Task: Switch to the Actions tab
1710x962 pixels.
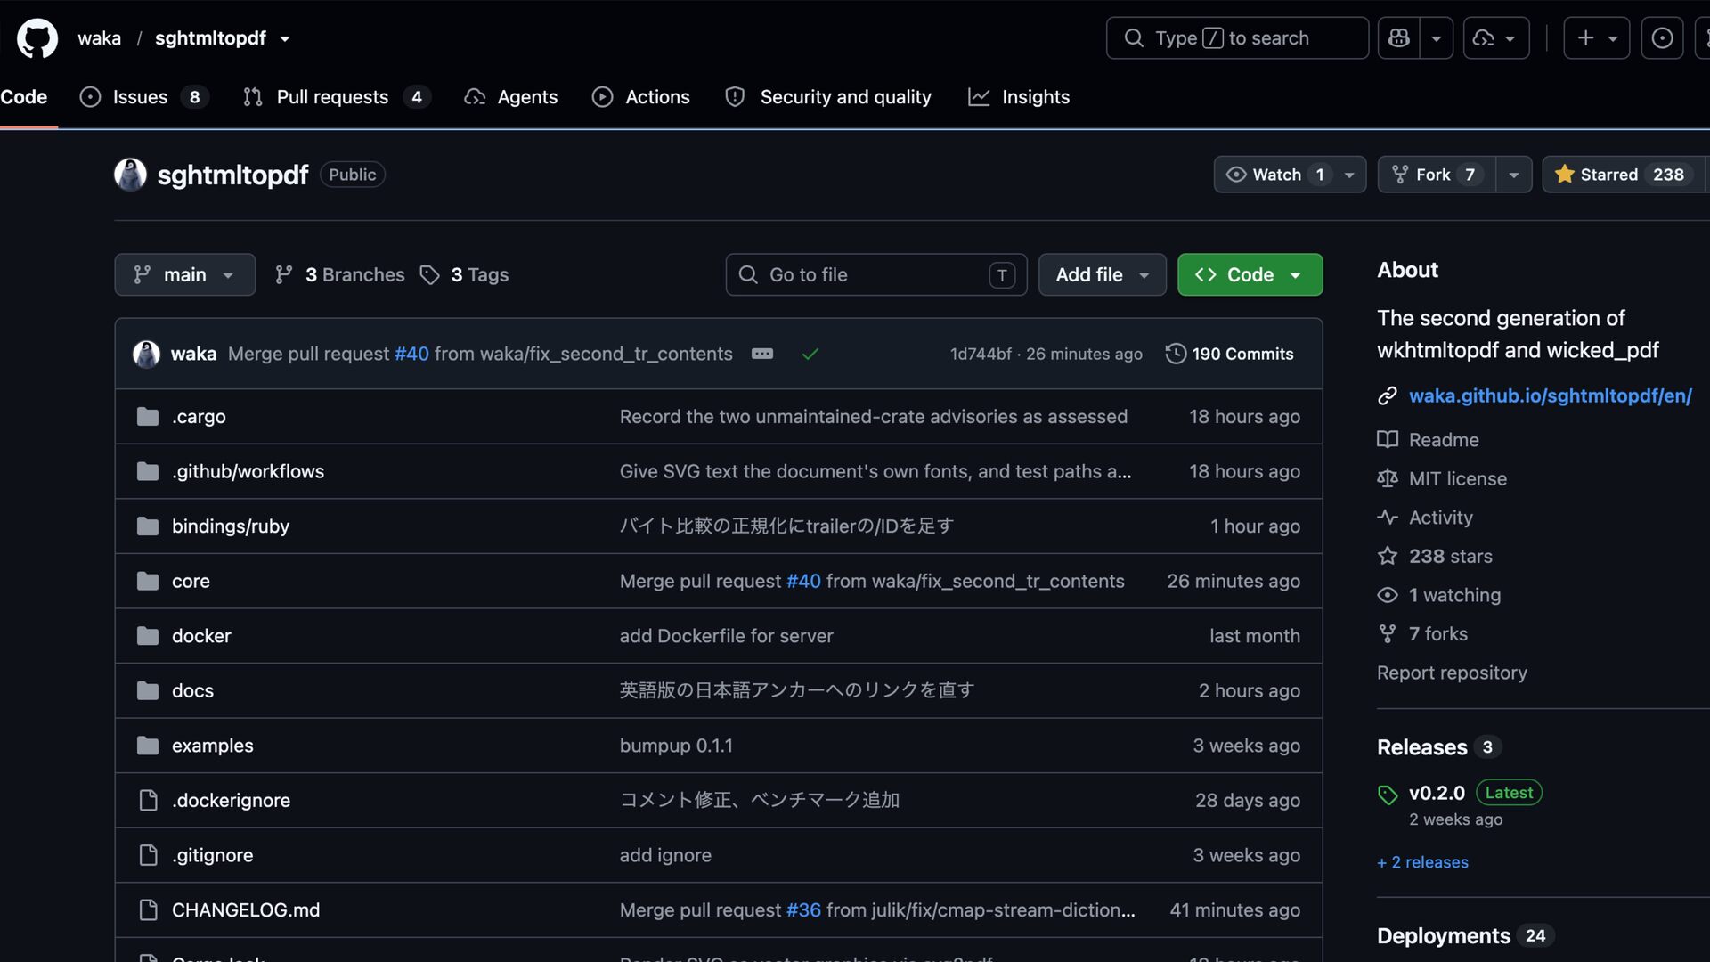Action: (640, 97)
